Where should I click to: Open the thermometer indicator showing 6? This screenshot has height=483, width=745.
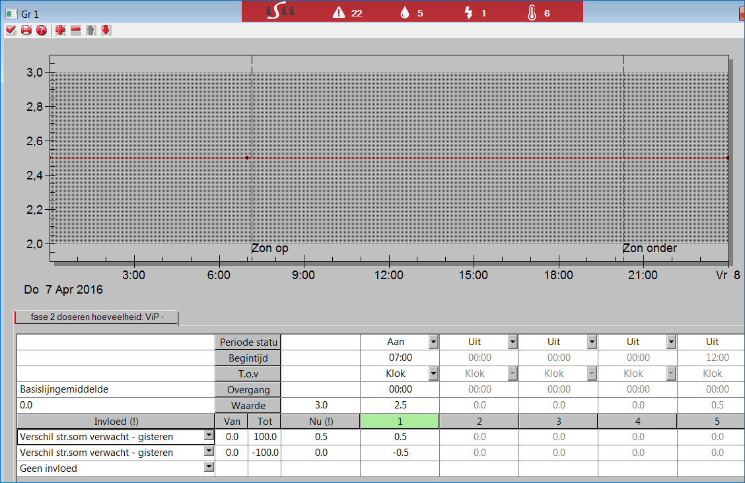coord(538,13)
